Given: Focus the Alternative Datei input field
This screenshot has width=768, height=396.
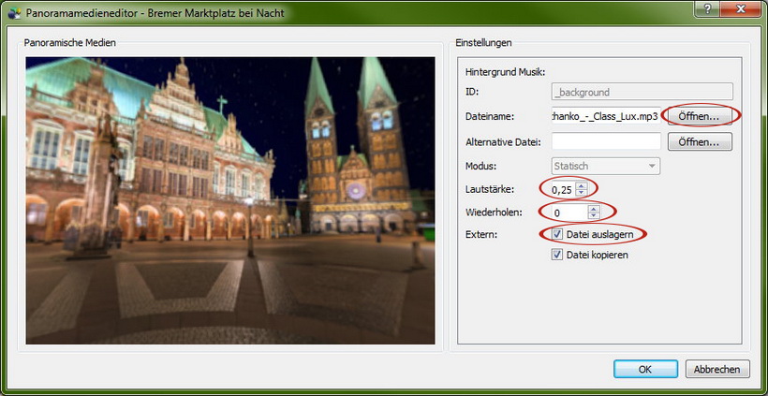Looking at the screenshot, I should (x=606, y=142).
